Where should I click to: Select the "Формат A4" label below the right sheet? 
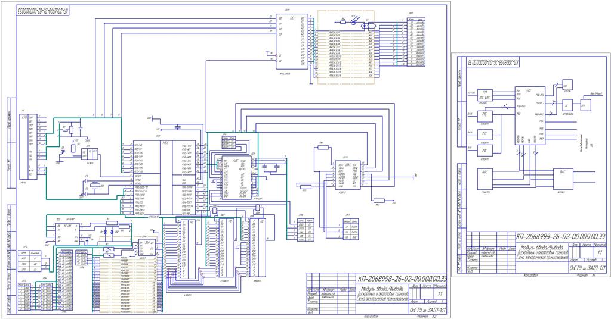click(585, 275)
